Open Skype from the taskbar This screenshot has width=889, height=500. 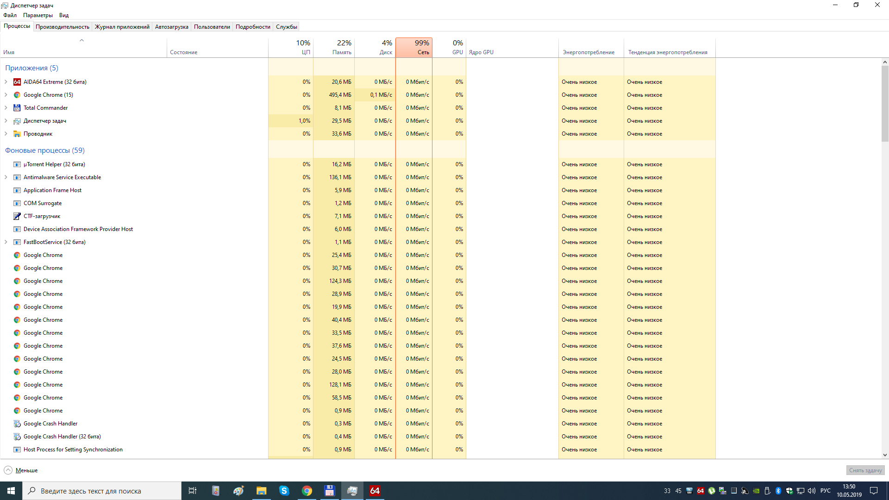point(284,491)
